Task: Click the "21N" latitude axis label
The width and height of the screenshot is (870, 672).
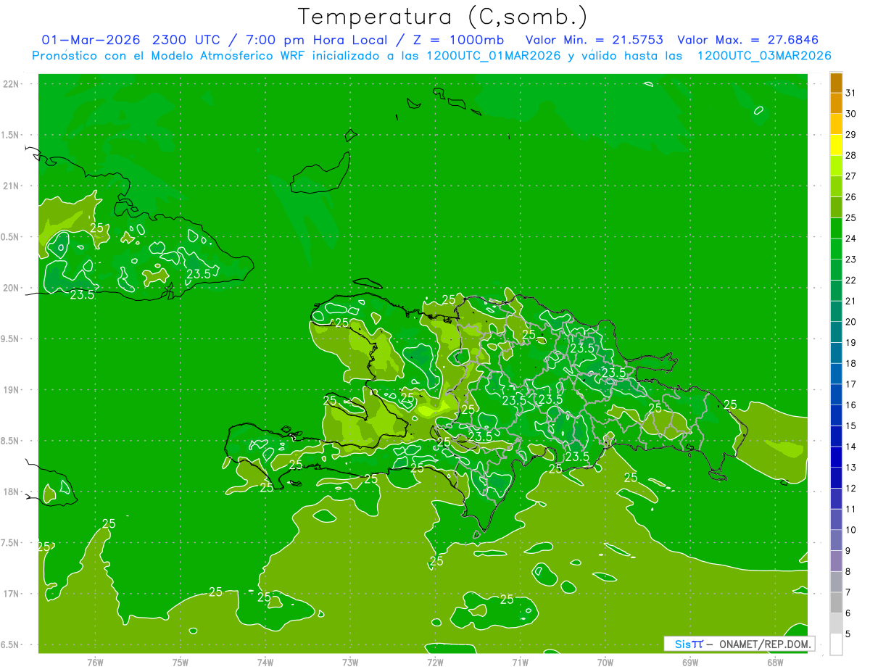Action: pos(10,186)
